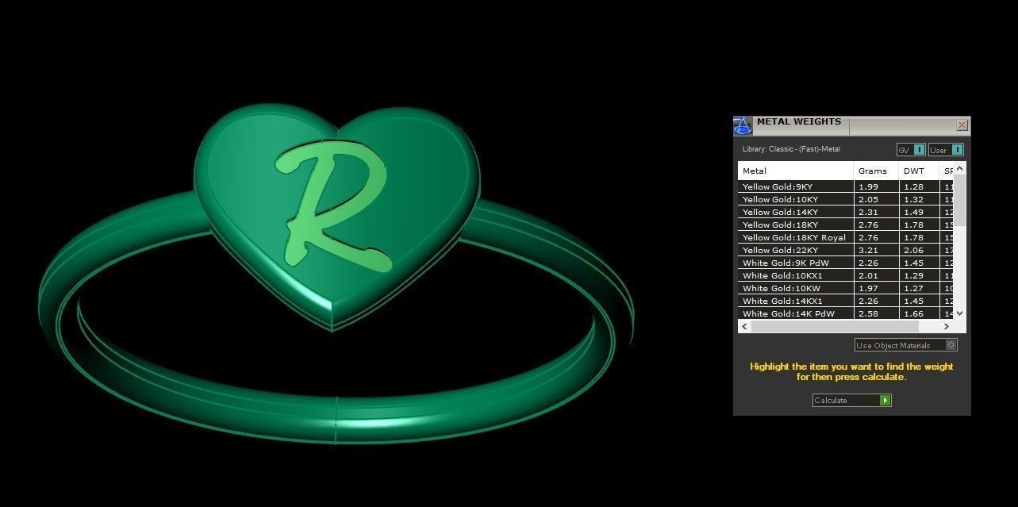The image size is (1018, 507).
Task: Select the Yellow Gold:22KY row
Action: (x=846, y=250)
